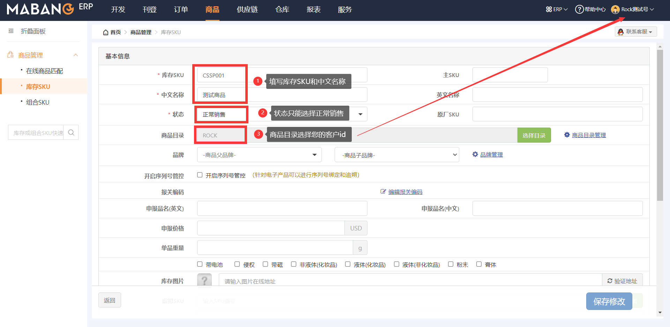Screen dimensions: 670x327
Task: Click the 申报价格 USD input field
Action: [271, 228]
